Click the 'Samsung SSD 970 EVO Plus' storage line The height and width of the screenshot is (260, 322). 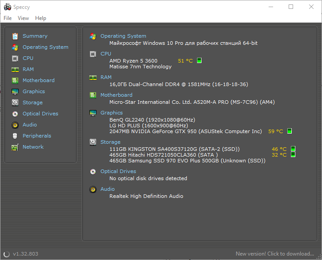point(187,161)
